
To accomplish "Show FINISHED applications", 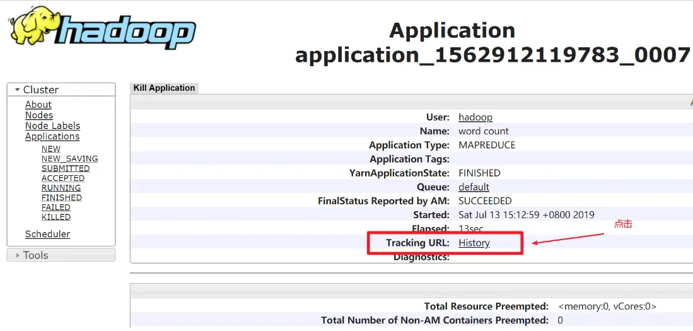I will tap(61, 197).
